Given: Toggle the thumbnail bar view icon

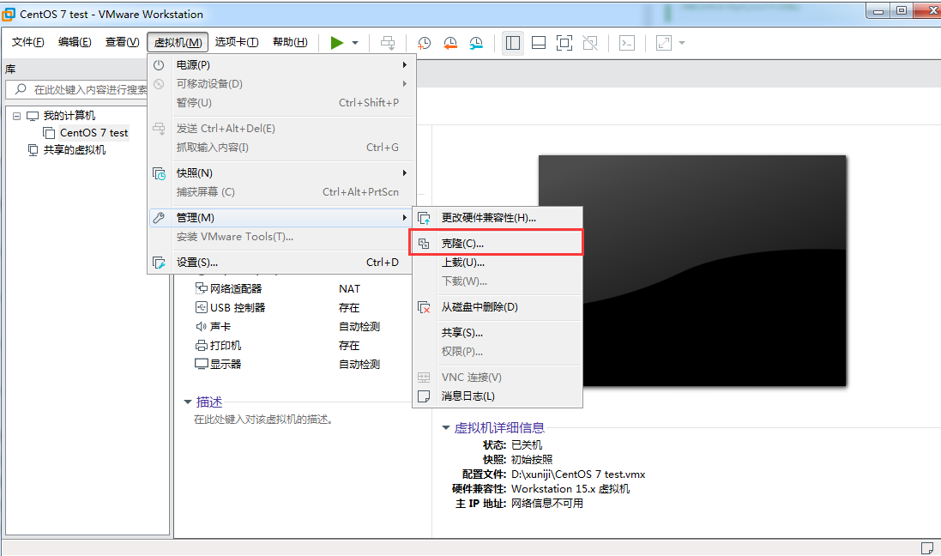Looking at the screenshot, I should pos(539,43).
